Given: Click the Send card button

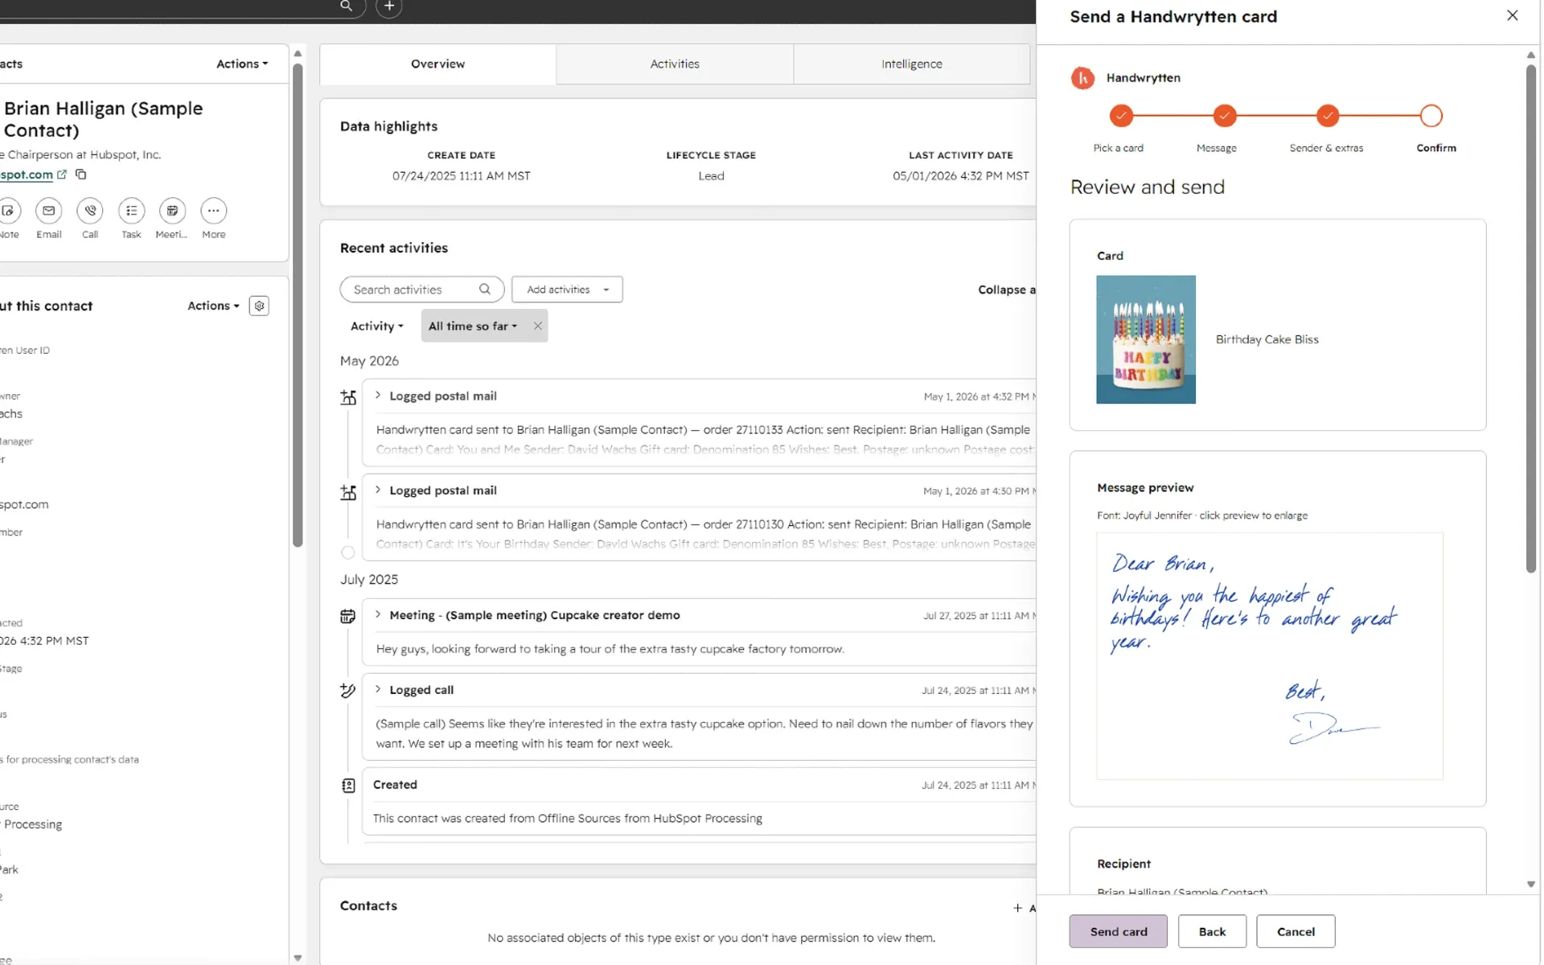Looking at the screenshot, I should click(x=1119, y=931).
